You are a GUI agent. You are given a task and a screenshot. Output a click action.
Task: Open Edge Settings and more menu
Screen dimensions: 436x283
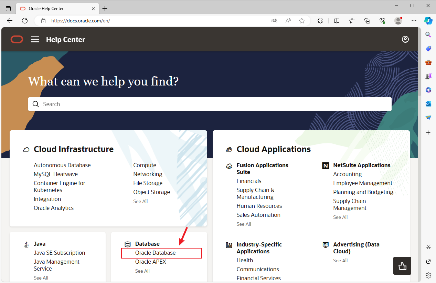414,21
